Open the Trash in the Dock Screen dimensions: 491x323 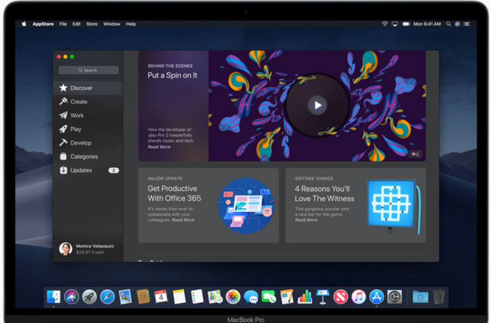[x=439, y=297]
